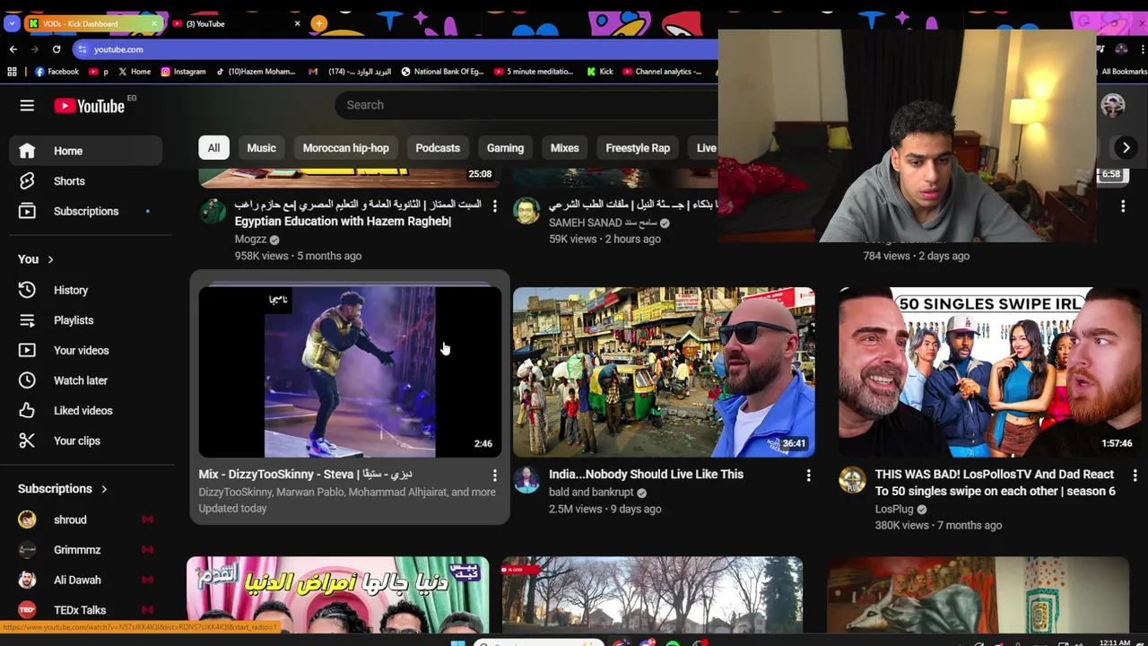Image resolution: width=1148 pixels, height=646 pixels.
Task: Select the Music filter chip
Action: tap(262, 148)
